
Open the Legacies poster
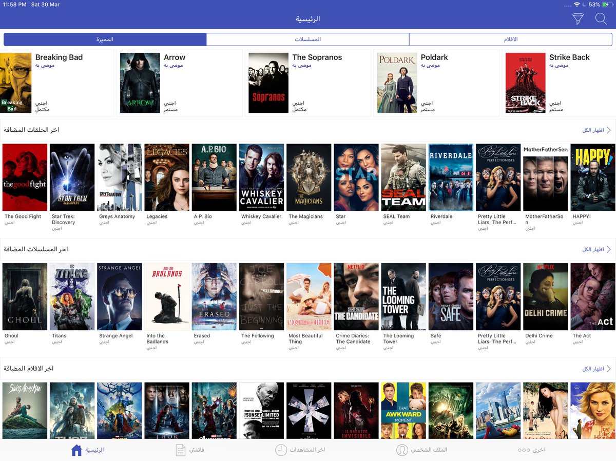point(167,177)
